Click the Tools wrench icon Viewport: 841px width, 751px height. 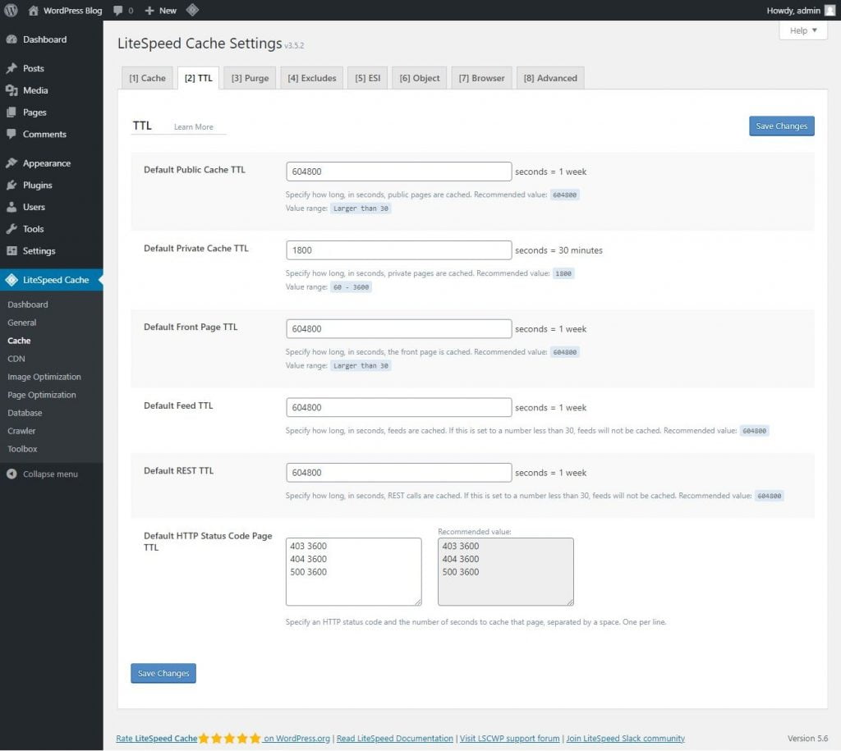[11, 229]
